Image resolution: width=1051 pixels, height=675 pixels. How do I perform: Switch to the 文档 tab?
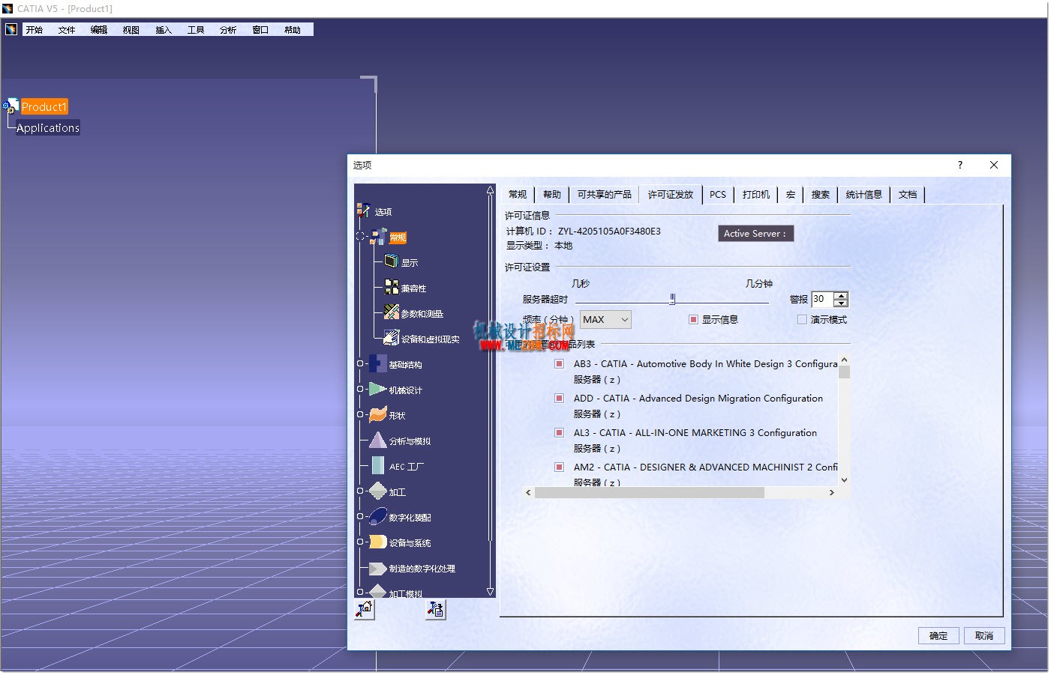coord(908,194)
